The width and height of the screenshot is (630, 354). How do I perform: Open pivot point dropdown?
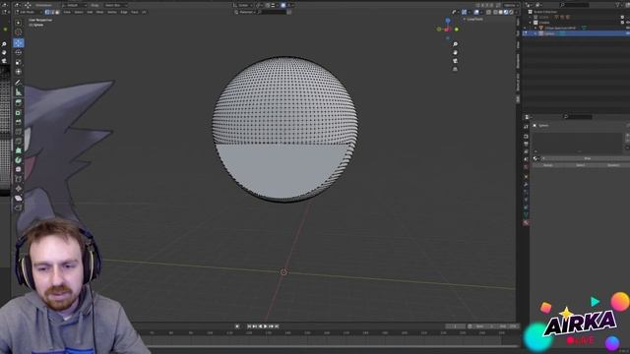point(260,5)
